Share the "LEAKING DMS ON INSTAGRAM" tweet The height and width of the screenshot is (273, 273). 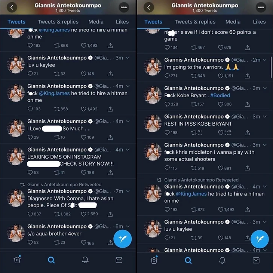click(x=110, y=172)
